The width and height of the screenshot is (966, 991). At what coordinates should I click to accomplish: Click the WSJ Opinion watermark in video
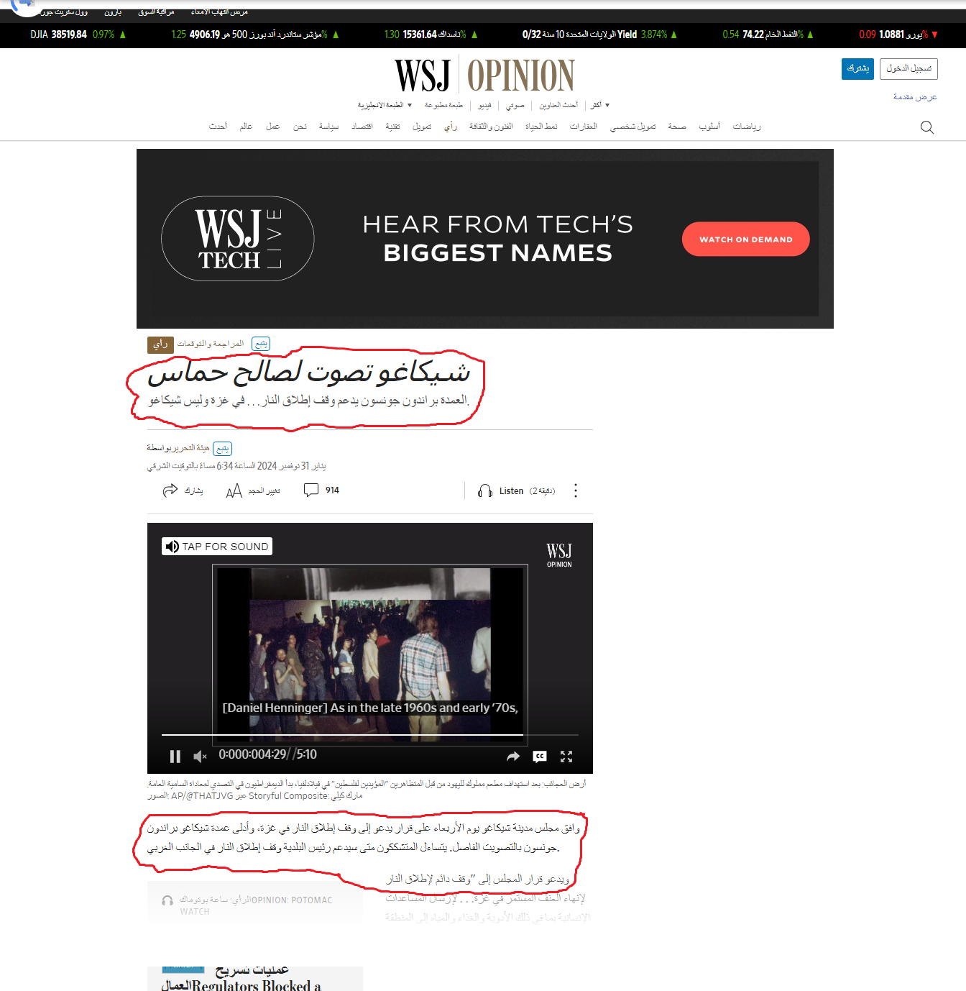[x=559, y=555]
